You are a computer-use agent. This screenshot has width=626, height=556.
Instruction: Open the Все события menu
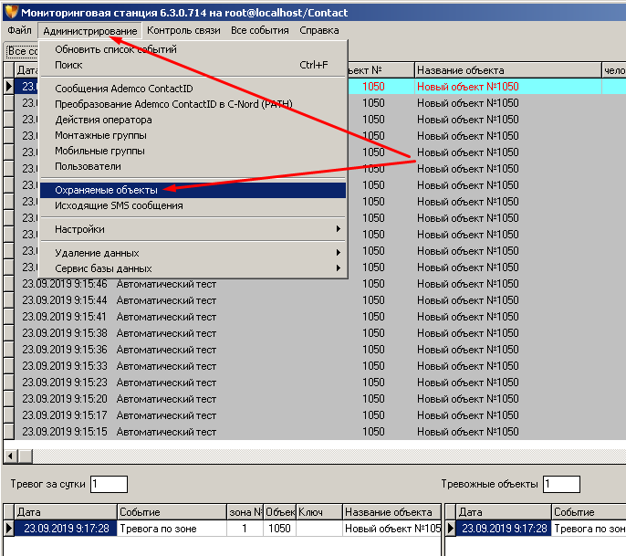coord(259,30)
